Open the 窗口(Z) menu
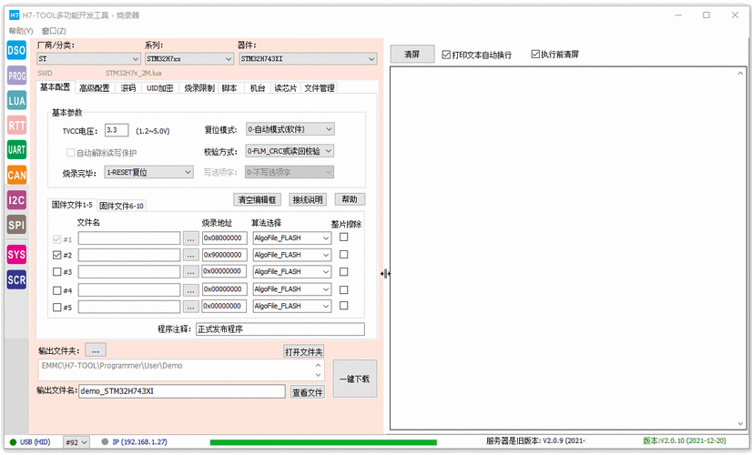 tap(54, 31)
